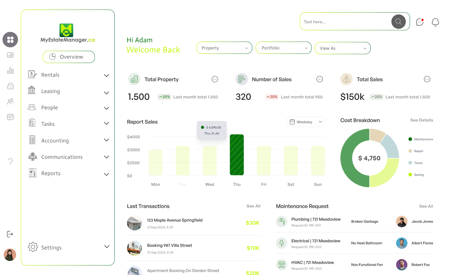The height and width of the screenshot is (275, 452).
Task: Open Total Sales options ellipsis
Action: pyautogui.click(x=427, y=79)
